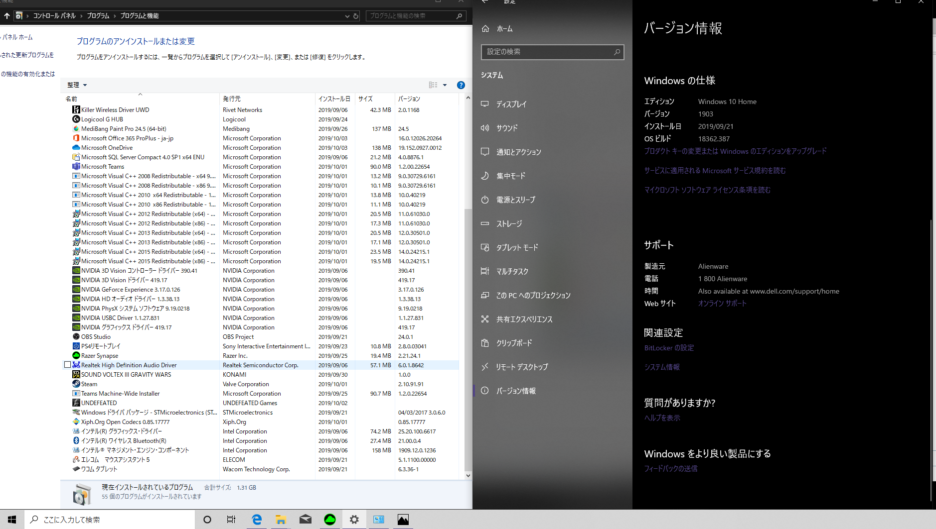Open the Sound settings speaker icon

click(x=485, y=128)
